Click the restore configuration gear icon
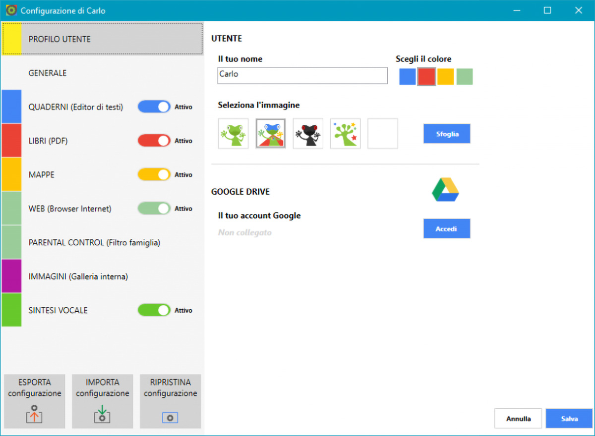This screenshot has height=436, width=595. pos(170,418)
